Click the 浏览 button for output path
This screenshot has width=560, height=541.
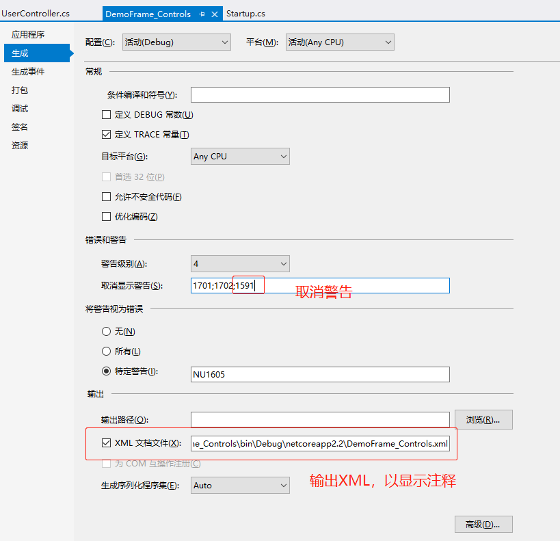tap(483, 420)
